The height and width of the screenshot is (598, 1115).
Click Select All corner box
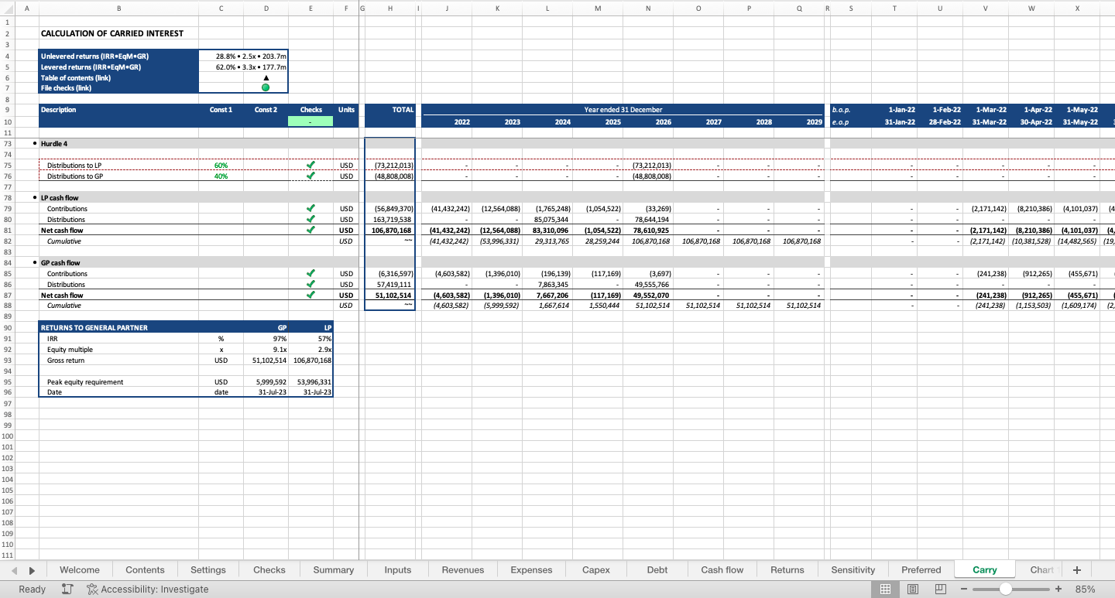[8, 8]
